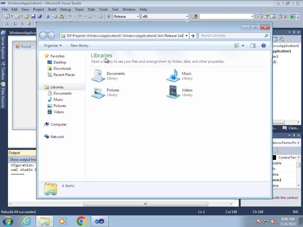The height and width of the screenshot is (227, 303).
Task: Open Explorer help question-mark icon
Action: click(x=264, y=46)
